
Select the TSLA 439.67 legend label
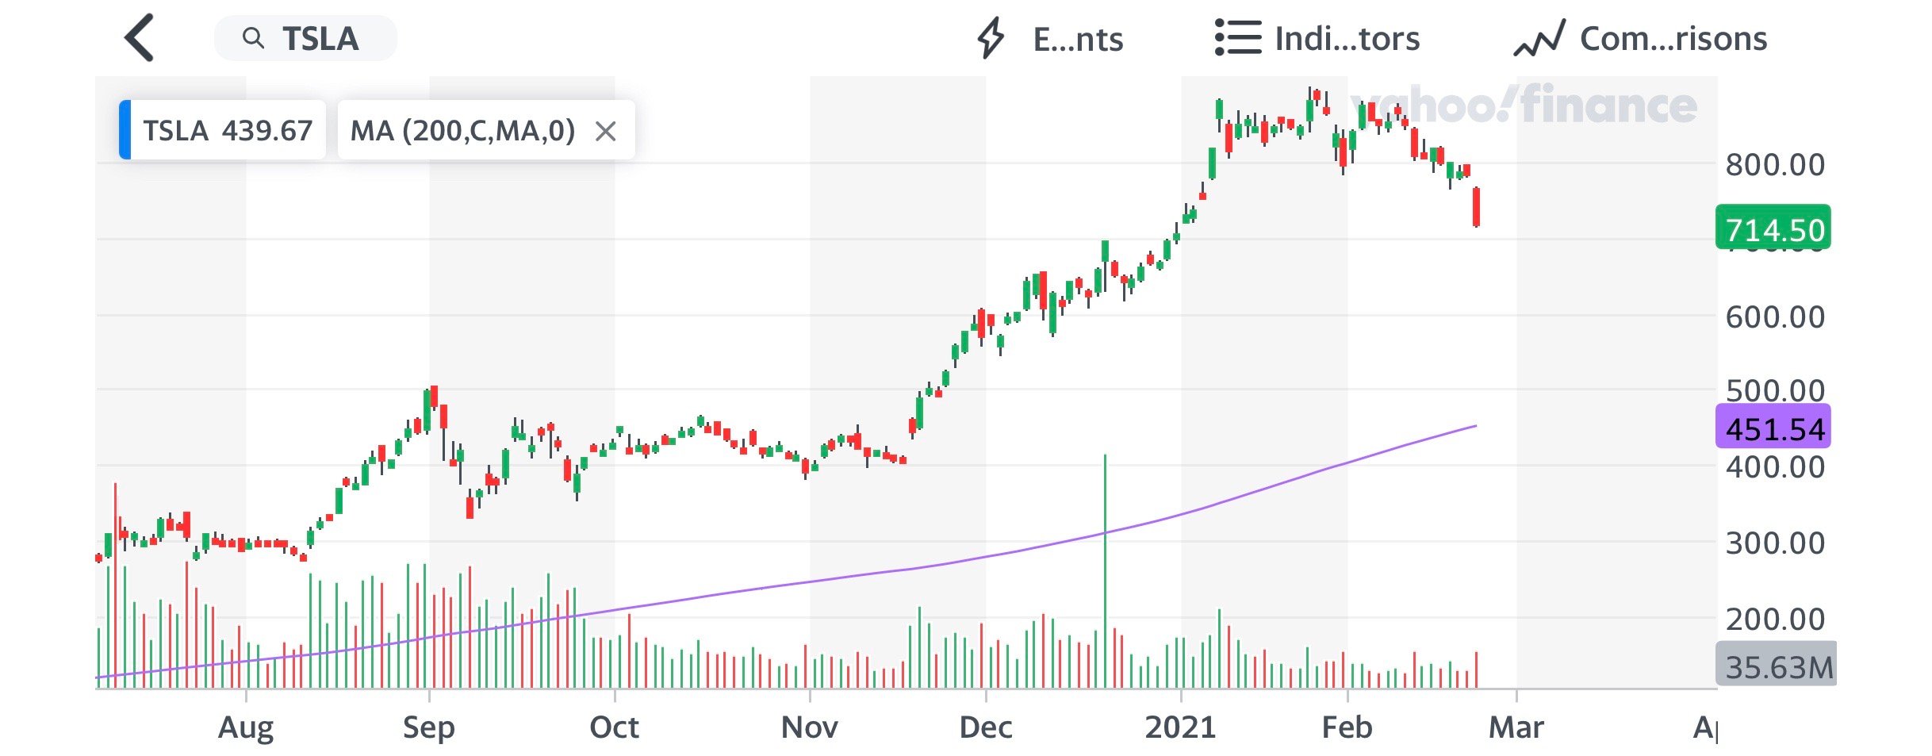(x=228, y=130)
